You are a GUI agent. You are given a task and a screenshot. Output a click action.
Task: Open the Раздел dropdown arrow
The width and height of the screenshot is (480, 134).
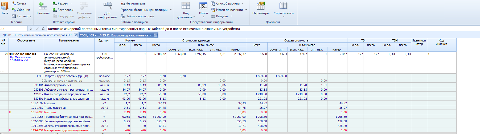point(71,3)
